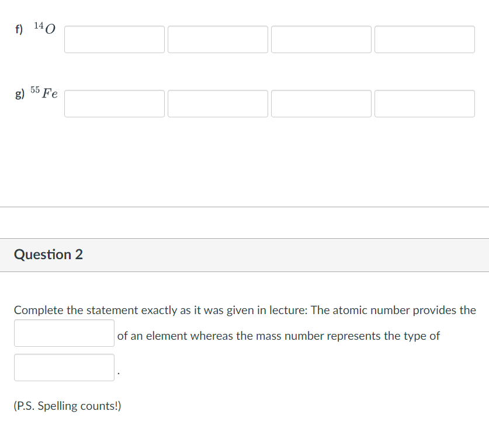
Task: Click the second answer box for ¹⁴O
Action: point(217,39)
